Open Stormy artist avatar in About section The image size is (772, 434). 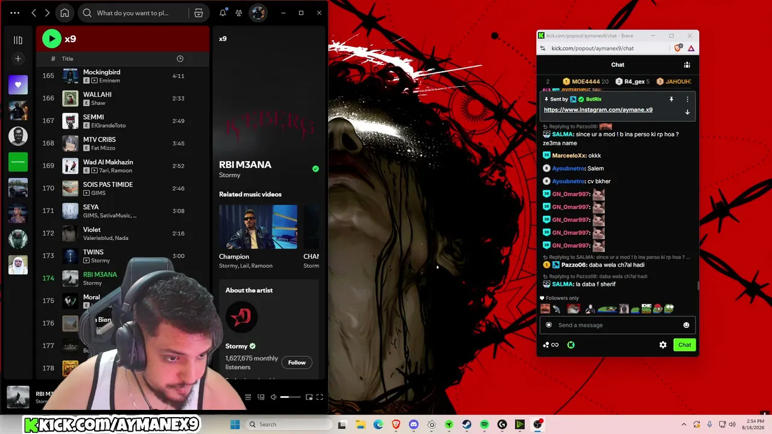pos(242,318)
